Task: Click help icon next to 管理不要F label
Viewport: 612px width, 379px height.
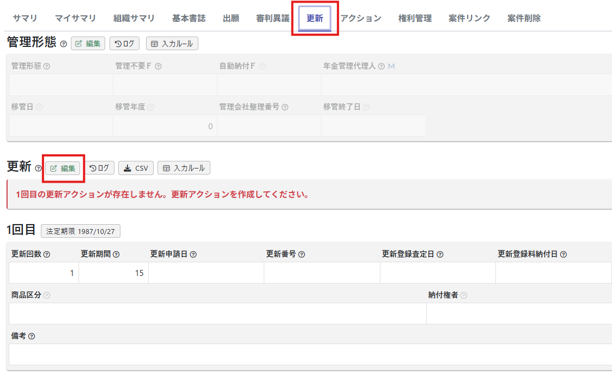Action: point(158,66)
